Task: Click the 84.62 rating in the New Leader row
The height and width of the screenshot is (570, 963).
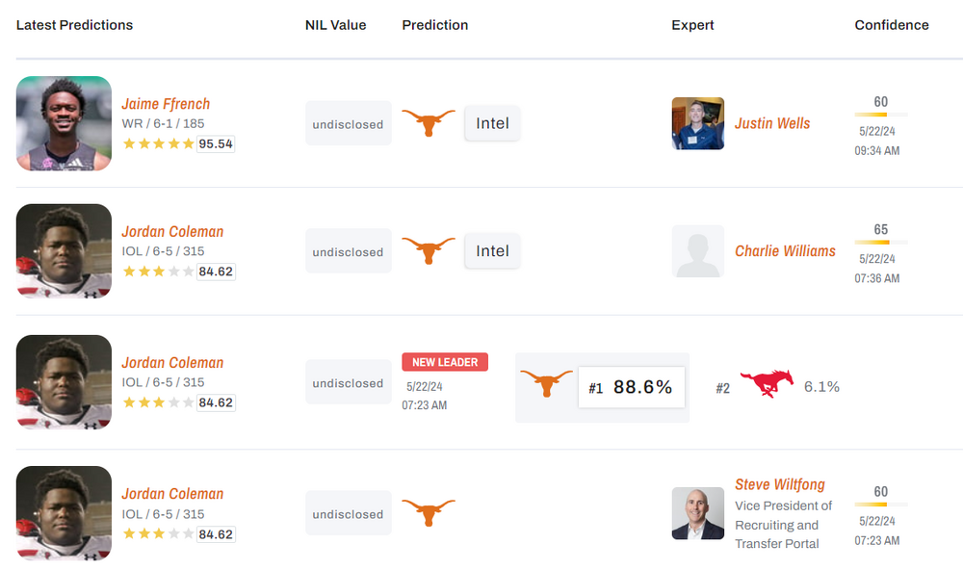Action: point(216,403)
